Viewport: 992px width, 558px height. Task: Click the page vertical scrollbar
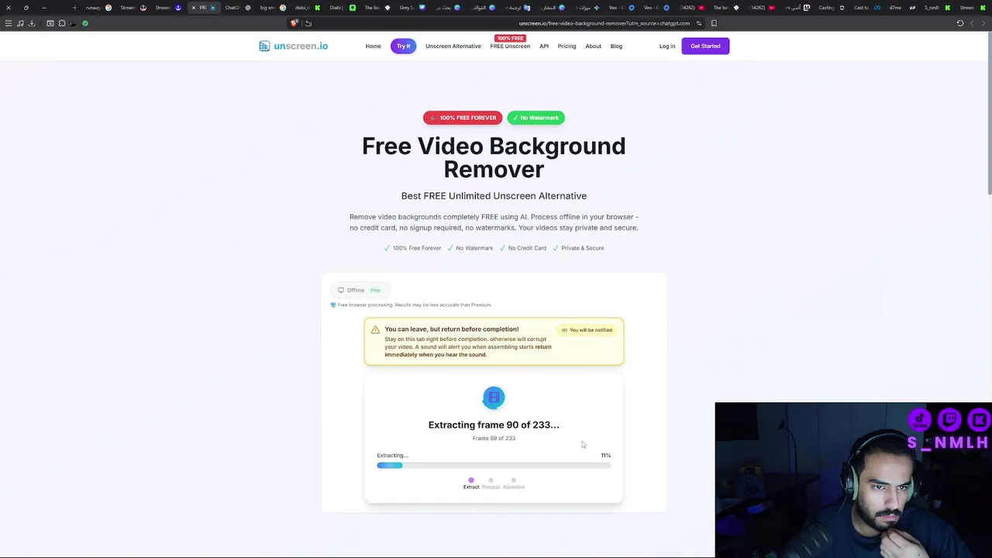pyautogui.click(x=989, y=113)
